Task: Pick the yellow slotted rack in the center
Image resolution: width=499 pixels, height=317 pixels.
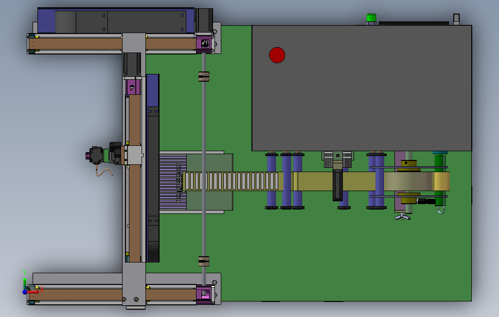Action: (232, 181)
